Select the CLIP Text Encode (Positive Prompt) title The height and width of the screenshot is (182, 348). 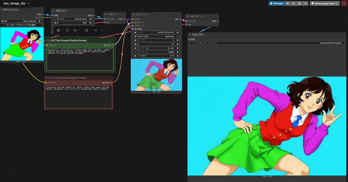pyautogui.click(x=68, y=41)
